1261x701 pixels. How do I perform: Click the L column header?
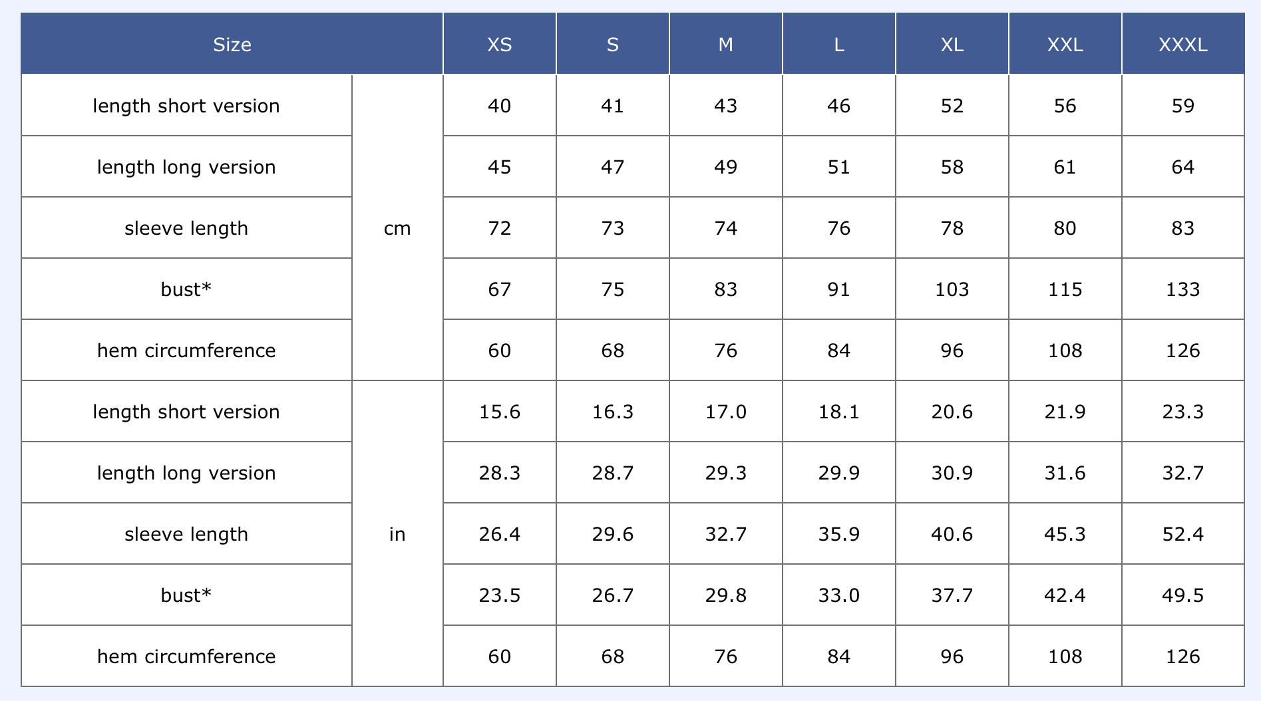[x=838, y=45]
